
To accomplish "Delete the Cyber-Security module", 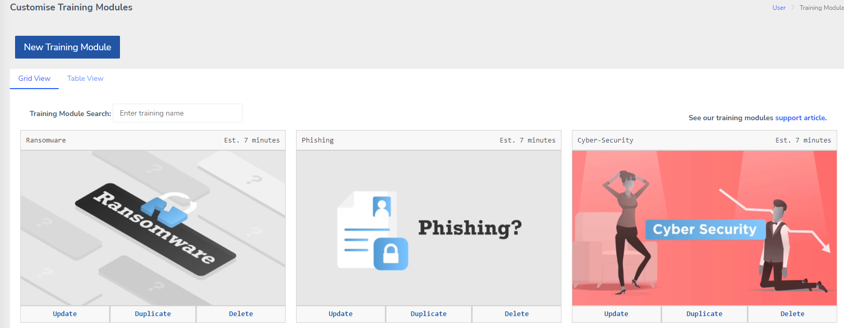I will coord(793,314).
